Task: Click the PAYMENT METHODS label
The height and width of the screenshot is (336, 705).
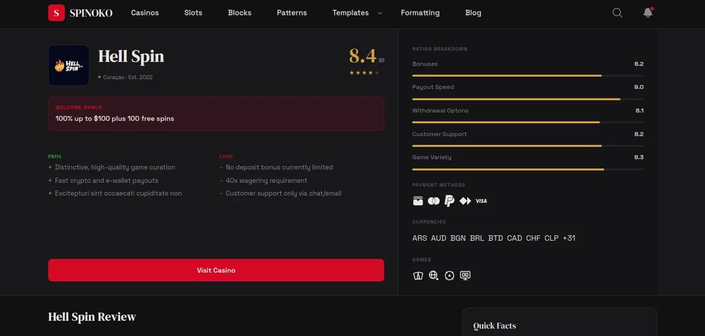Action: (438, 185)
